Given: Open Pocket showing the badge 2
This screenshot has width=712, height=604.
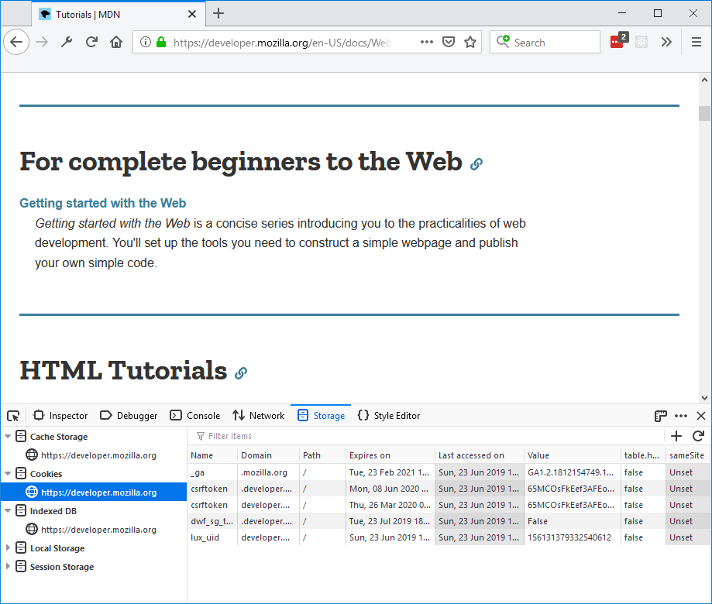Looking at the screenshot, I should (x=616, y=42).
